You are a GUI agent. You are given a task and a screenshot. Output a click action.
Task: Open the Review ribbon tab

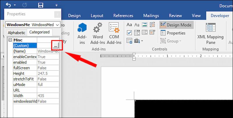pos(175,16)
